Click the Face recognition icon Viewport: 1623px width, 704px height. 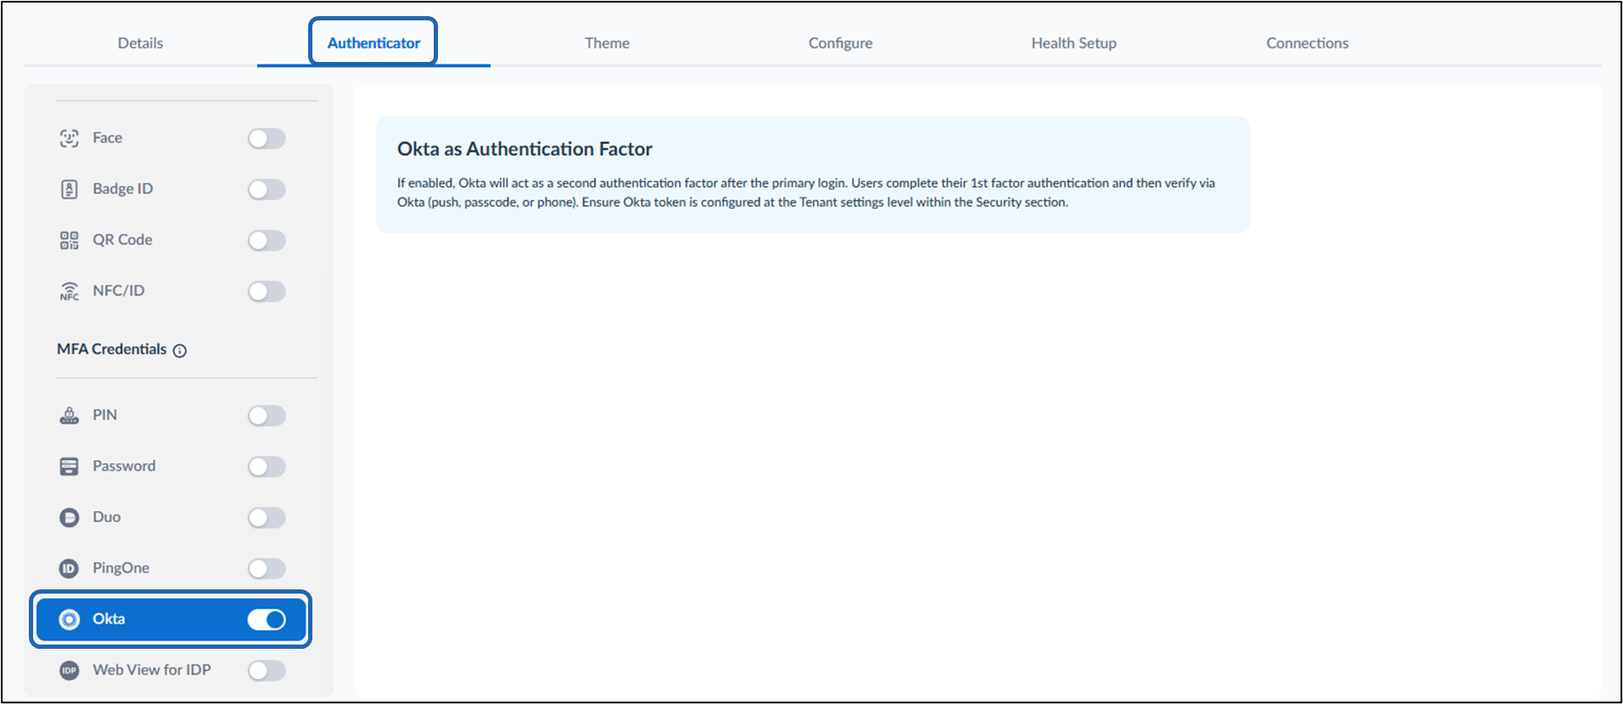click(x=70, y=138)
